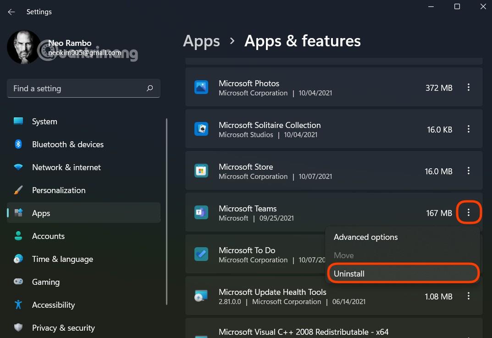This screenshot has width=492, height=338.
Task: Open Time & language settings
Action: coord(62,259)
